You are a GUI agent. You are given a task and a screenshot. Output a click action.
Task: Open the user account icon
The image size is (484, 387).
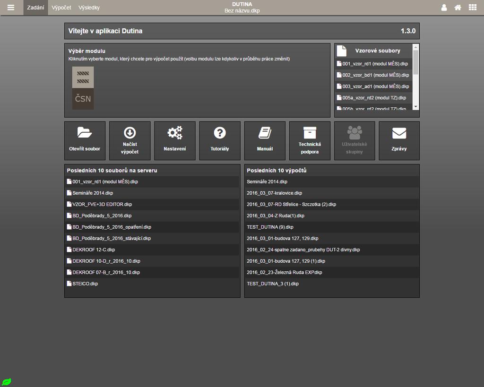(444, 8)
